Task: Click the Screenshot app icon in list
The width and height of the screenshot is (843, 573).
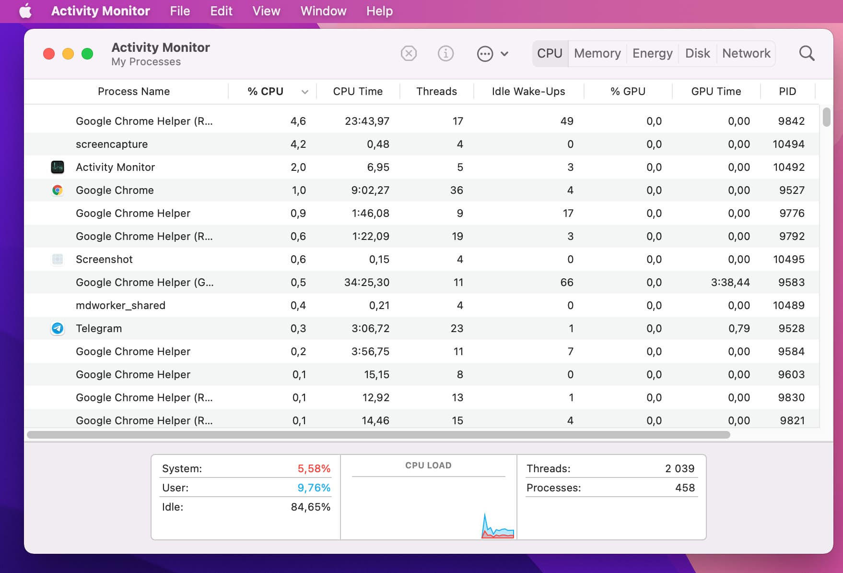Action: point(58,259)
